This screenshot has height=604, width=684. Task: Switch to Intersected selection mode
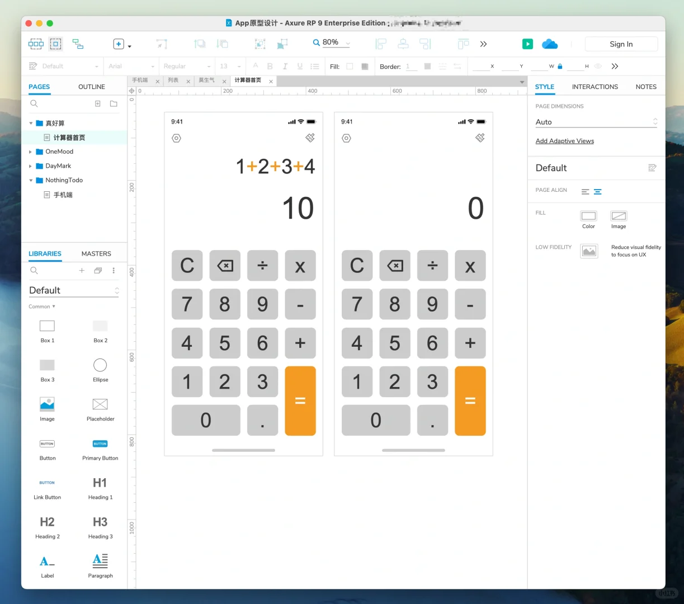[x=36, y=44]
